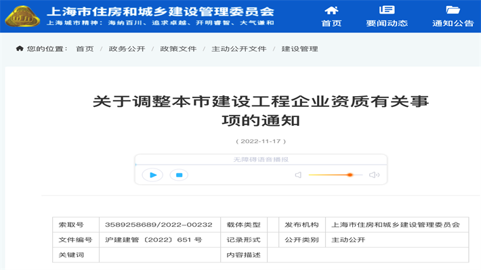Go to 主动公开文件 breadcrumb link

[238, 49]
